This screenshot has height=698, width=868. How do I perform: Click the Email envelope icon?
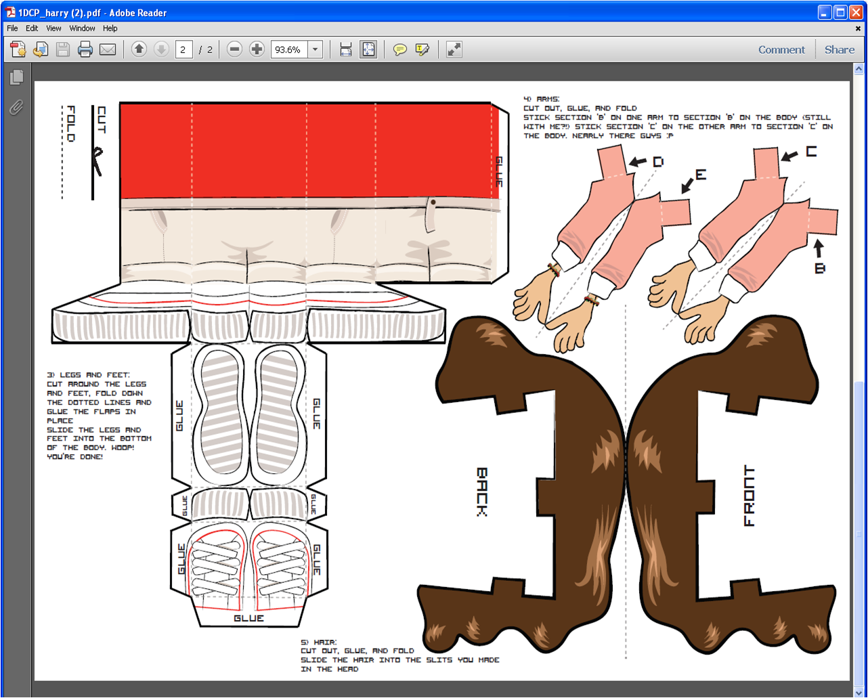tap(108, 49)
